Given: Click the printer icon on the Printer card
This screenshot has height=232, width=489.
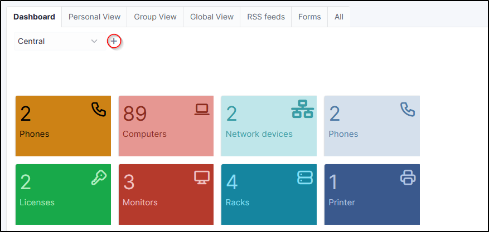Looking at the screenshot, I should [408, 177].
